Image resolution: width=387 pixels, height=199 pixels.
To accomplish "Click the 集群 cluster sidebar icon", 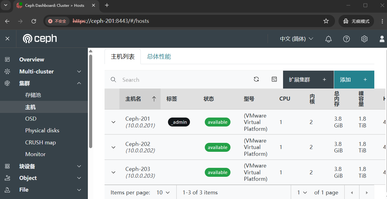I will [7, 83].
